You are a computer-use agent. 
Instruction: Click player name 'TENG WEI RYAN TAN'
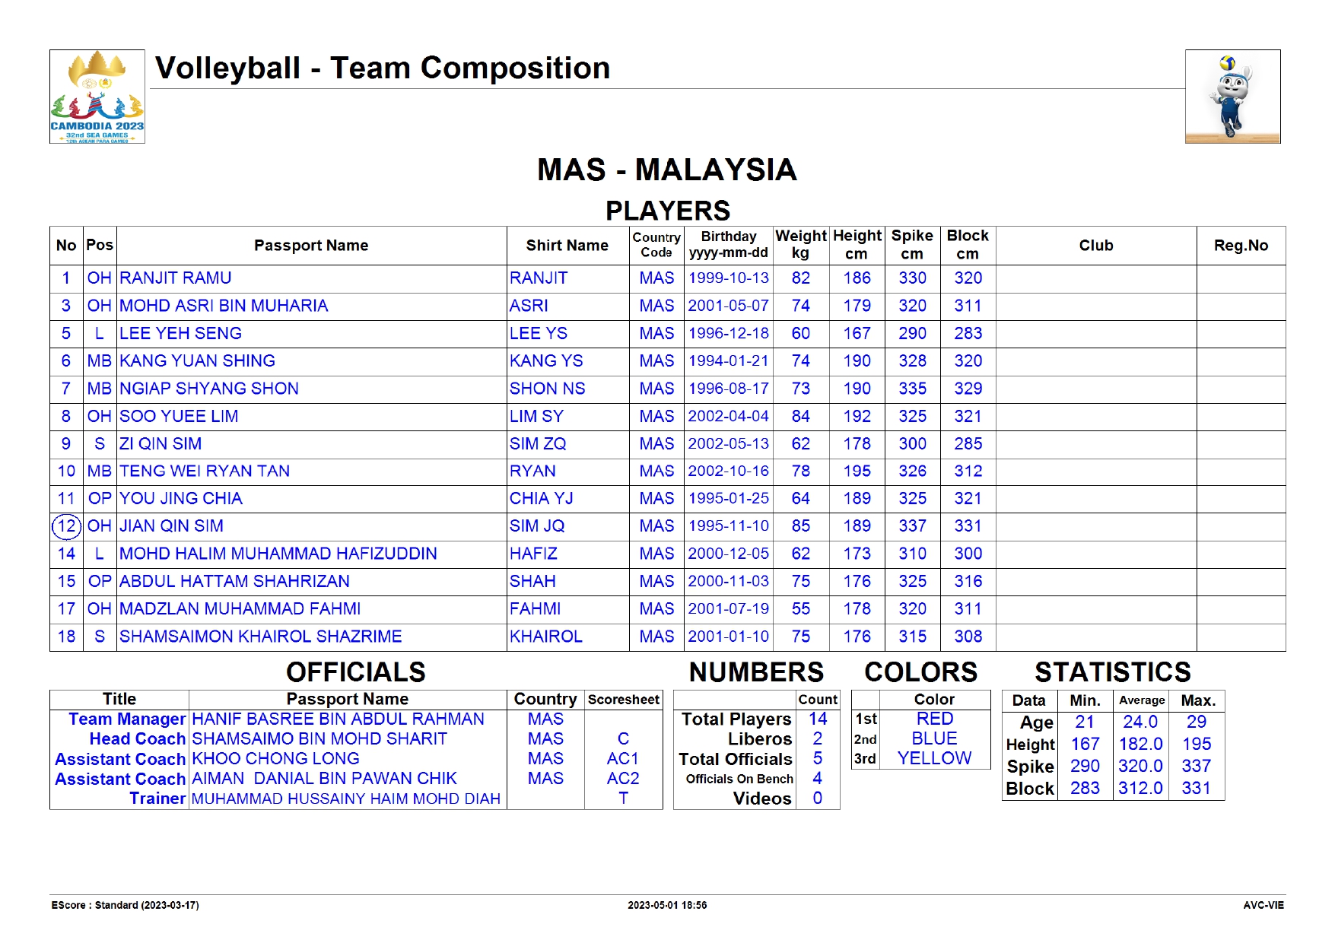coord(205,471)
